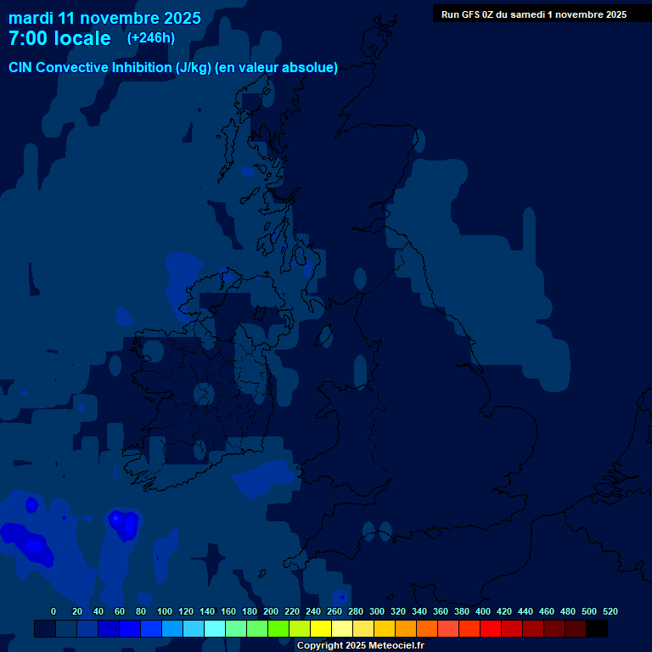This screenshot has width=652, height=652.
Task: Click the pure blue swatch between 60 and 80
Action: 129,629
